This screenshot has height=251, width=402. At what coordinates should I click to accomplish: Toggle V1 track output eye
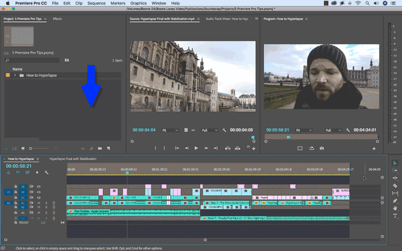click(x=39, y=198)
